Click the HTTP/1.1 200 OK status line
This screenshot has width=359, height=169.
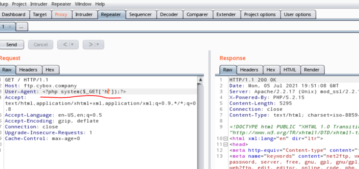click(253, 80)
